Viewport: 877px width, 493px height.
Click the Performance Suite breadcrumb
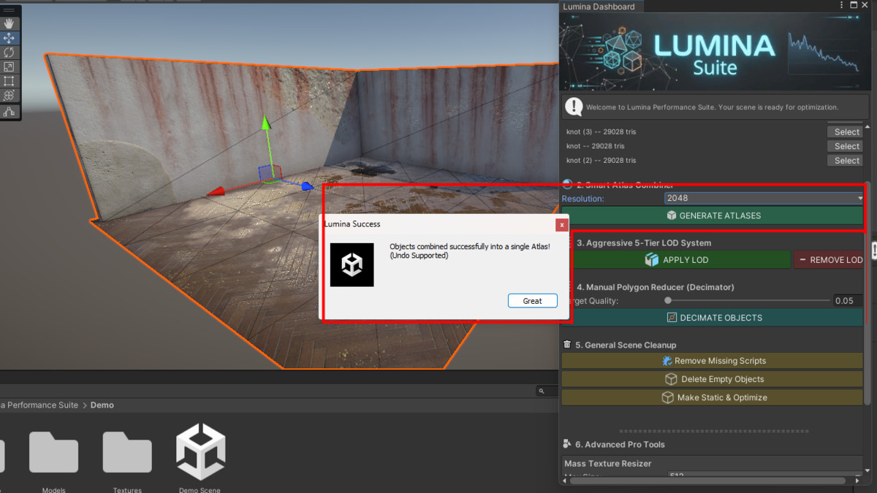[x=39, y=405]
